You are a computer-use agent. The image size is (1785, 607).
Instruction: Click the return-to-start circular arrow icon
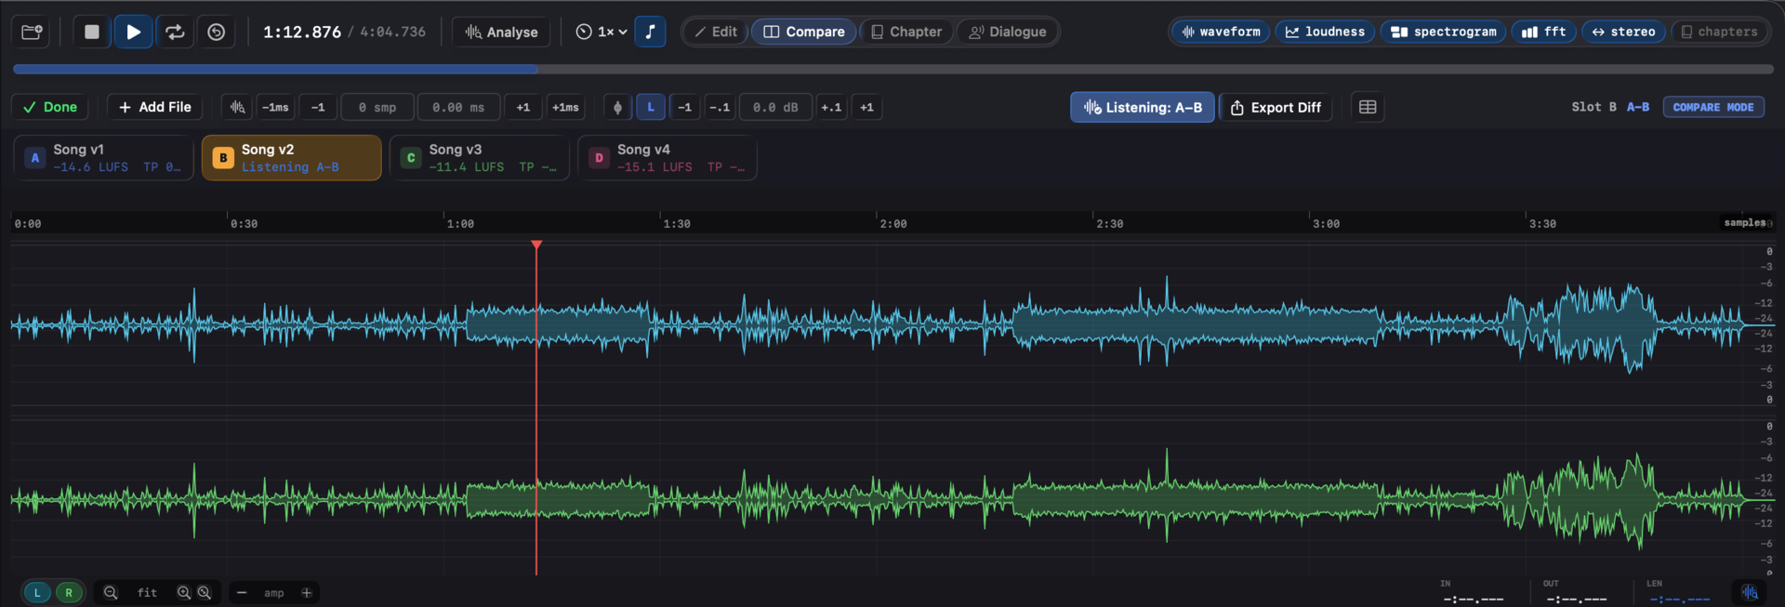click(x=216, y=32)
